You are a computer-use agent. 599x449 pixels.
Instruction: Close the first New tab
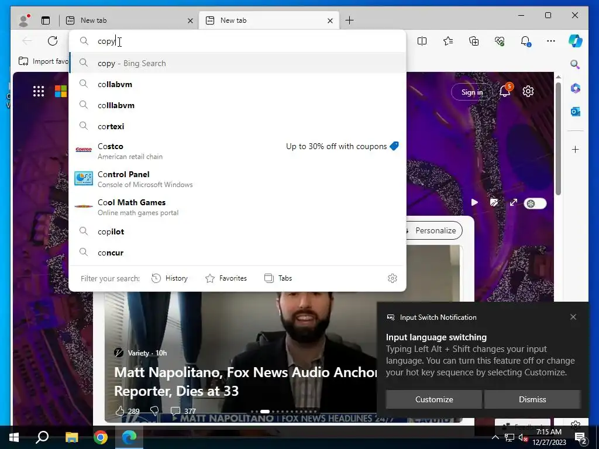(190, 20)
